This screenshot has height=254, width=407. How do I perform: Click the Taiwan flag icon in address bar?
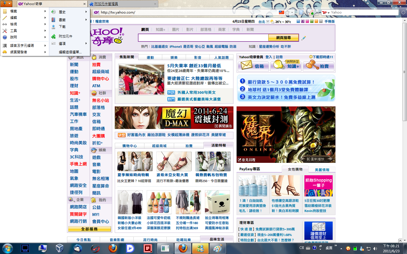pyautogui.click(x=282, y=12)
